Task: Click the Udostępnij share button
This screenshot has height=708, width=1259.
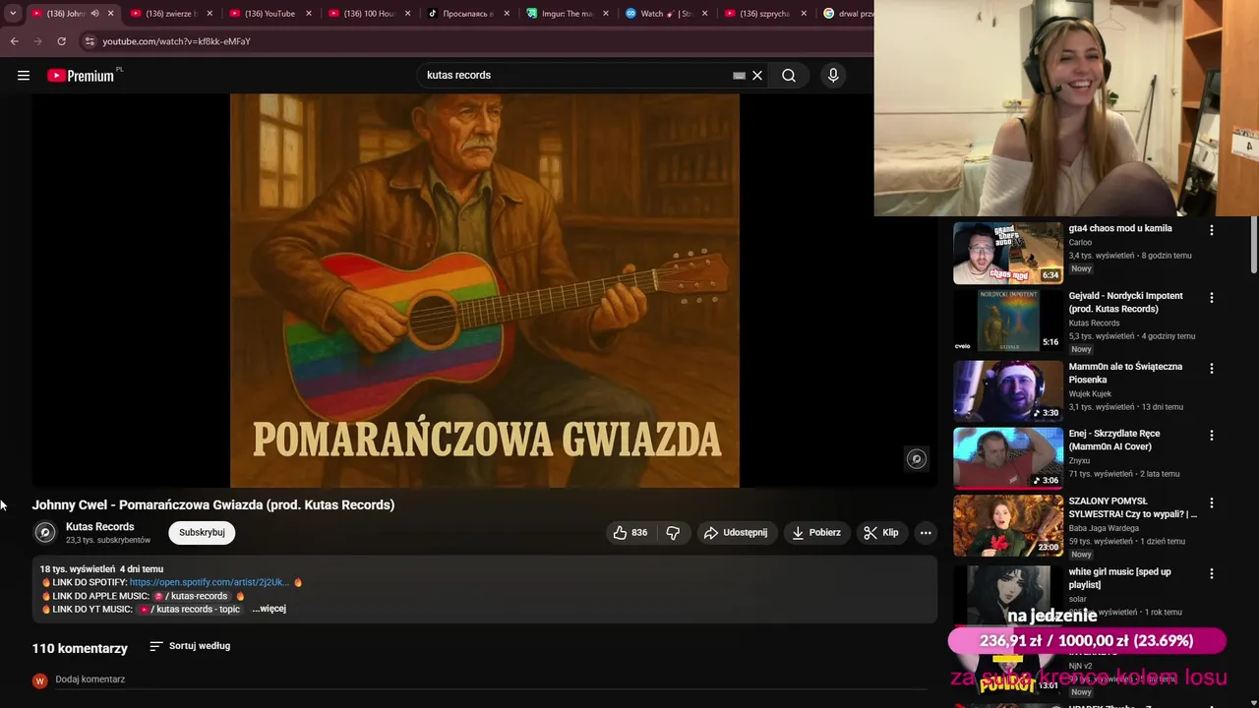Action: [x=736, y=532]
